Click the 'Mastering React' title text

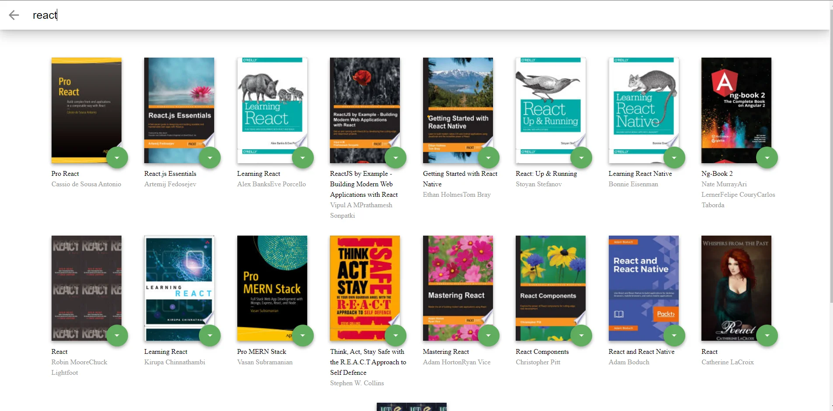[x=446, y=352]
